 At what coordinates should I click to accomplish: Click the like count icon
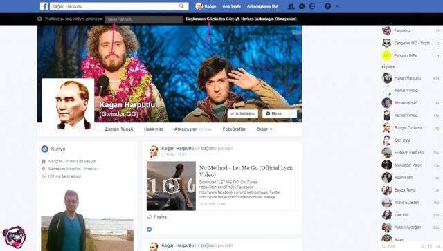tap(150, 230)
